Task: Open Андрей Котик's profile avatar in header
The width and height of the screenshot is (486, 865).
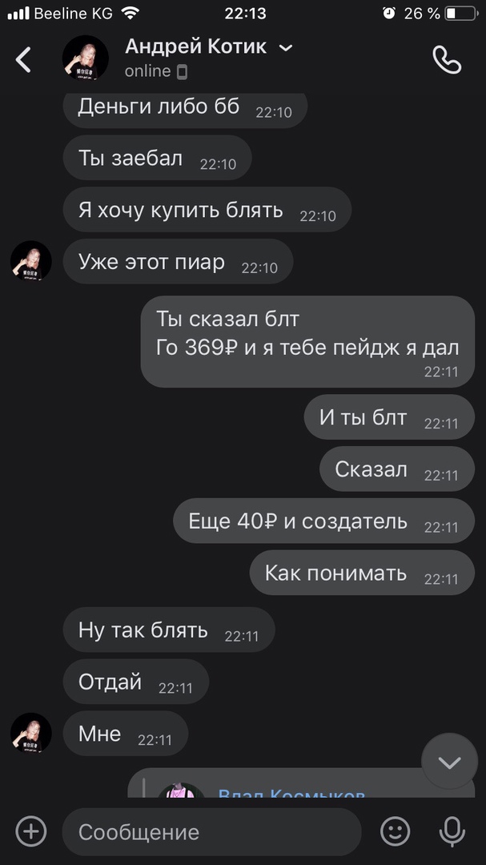Action: point(86,58)
